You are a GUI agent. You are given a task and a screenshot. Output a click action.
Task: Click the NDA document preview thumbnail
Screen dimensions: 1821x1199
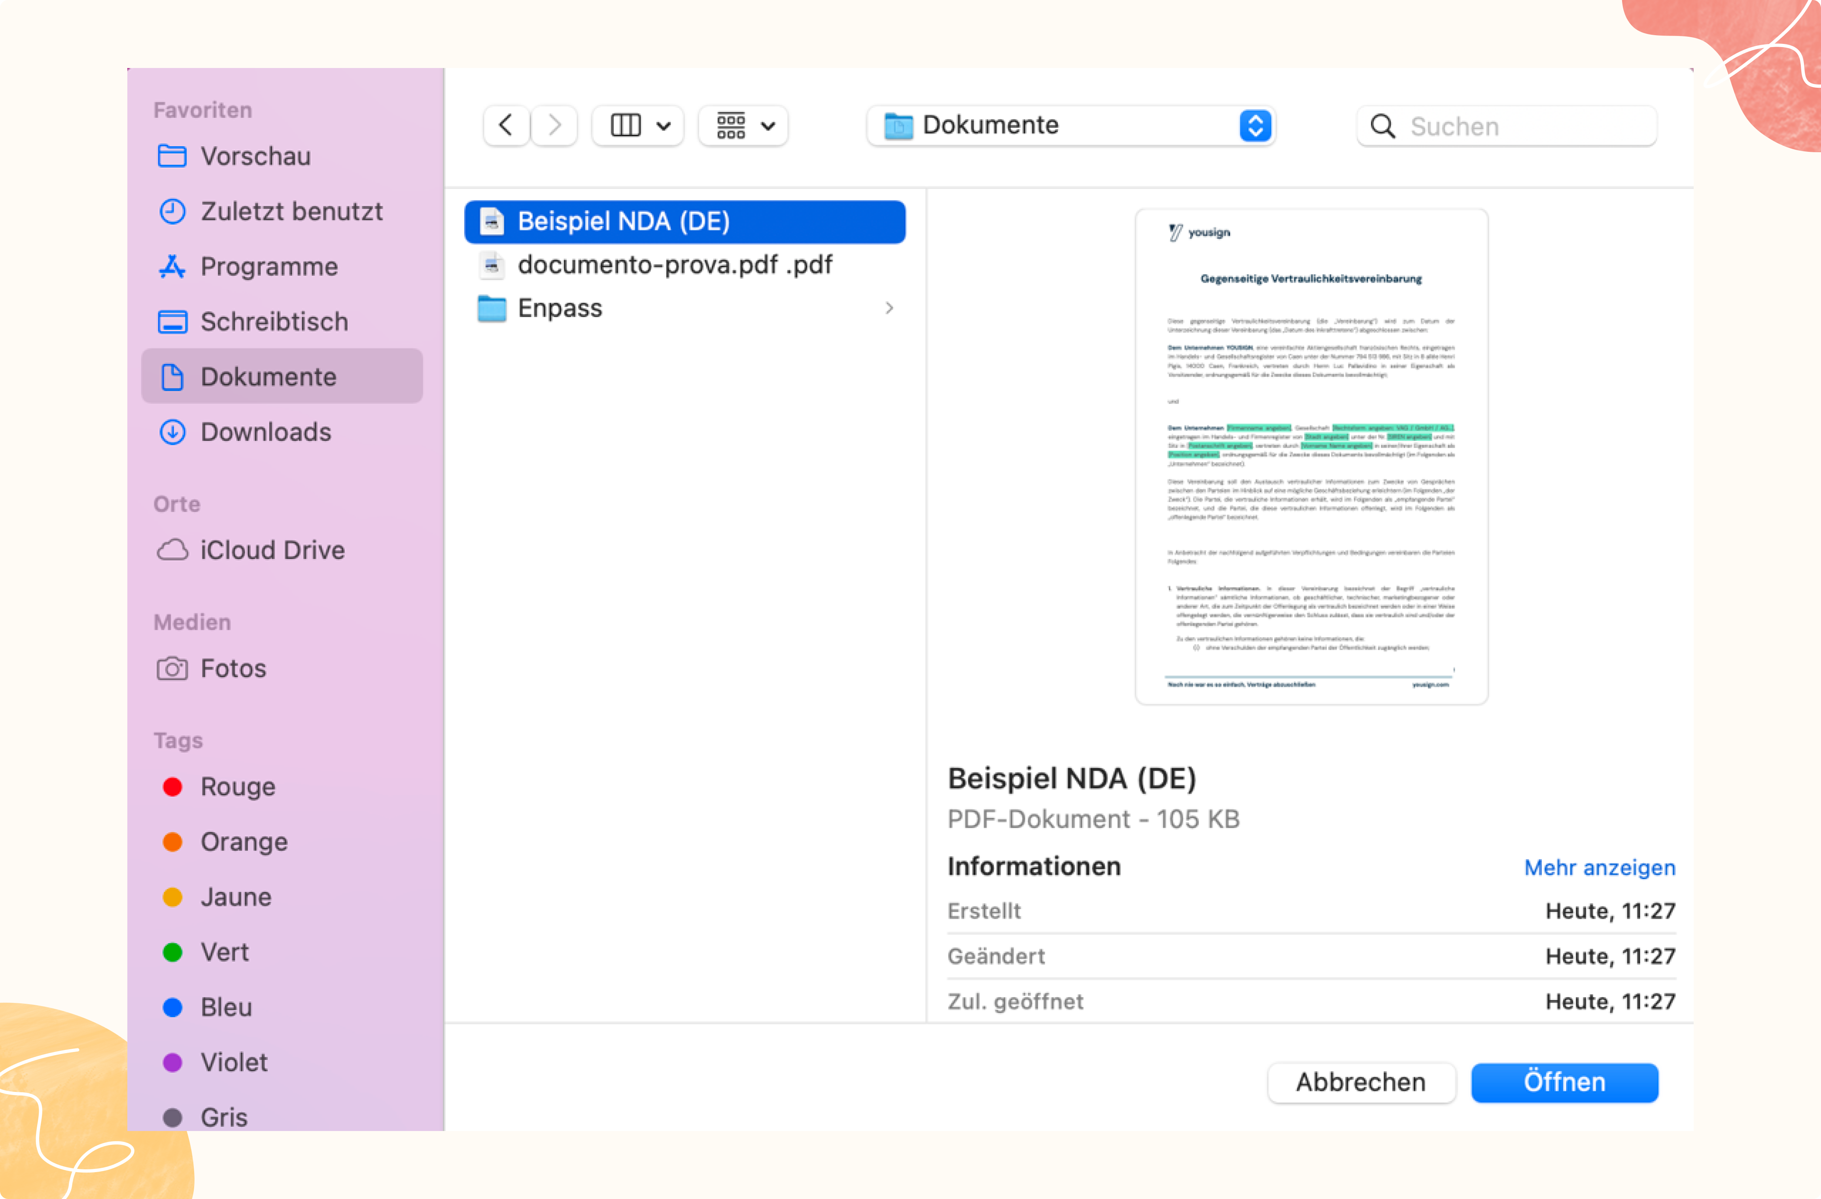[1310, 457]
